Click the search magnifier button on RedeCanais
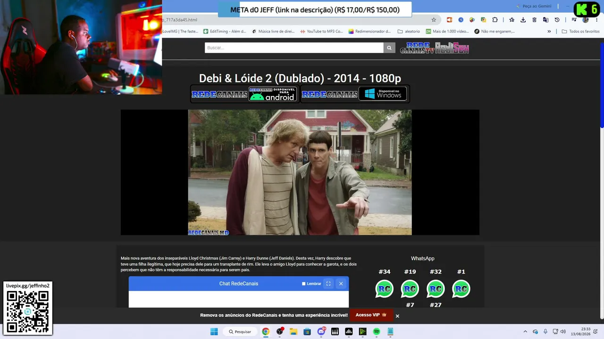This screenshot has height=339, width=604. pyautogui.click(x=389, y=48)
